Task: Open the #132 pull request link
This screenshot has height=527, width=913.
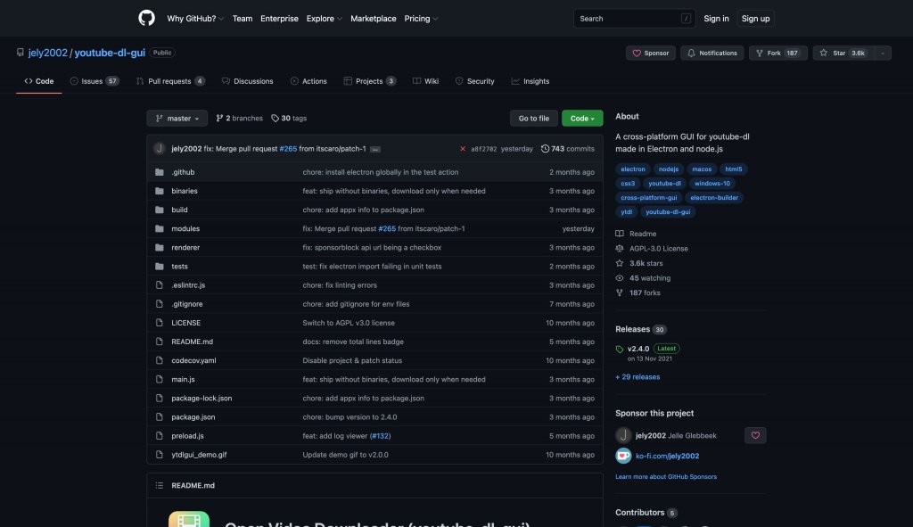Action: tap(380, 436)
